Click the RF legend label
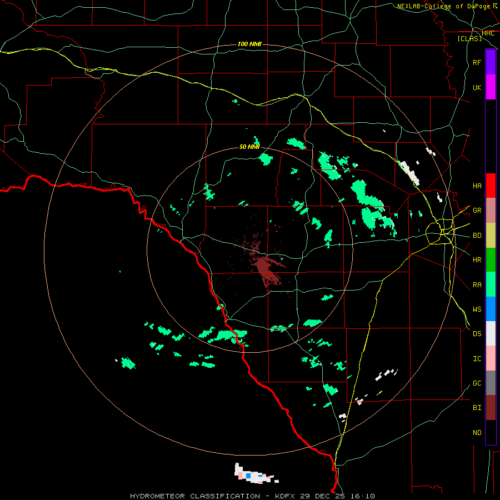Screen dimensions: 500x500 tap(477, 62)
